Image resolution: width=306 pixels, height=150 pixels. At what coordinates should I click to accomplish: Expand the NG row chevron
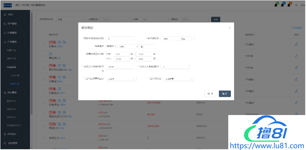point(44,114)
